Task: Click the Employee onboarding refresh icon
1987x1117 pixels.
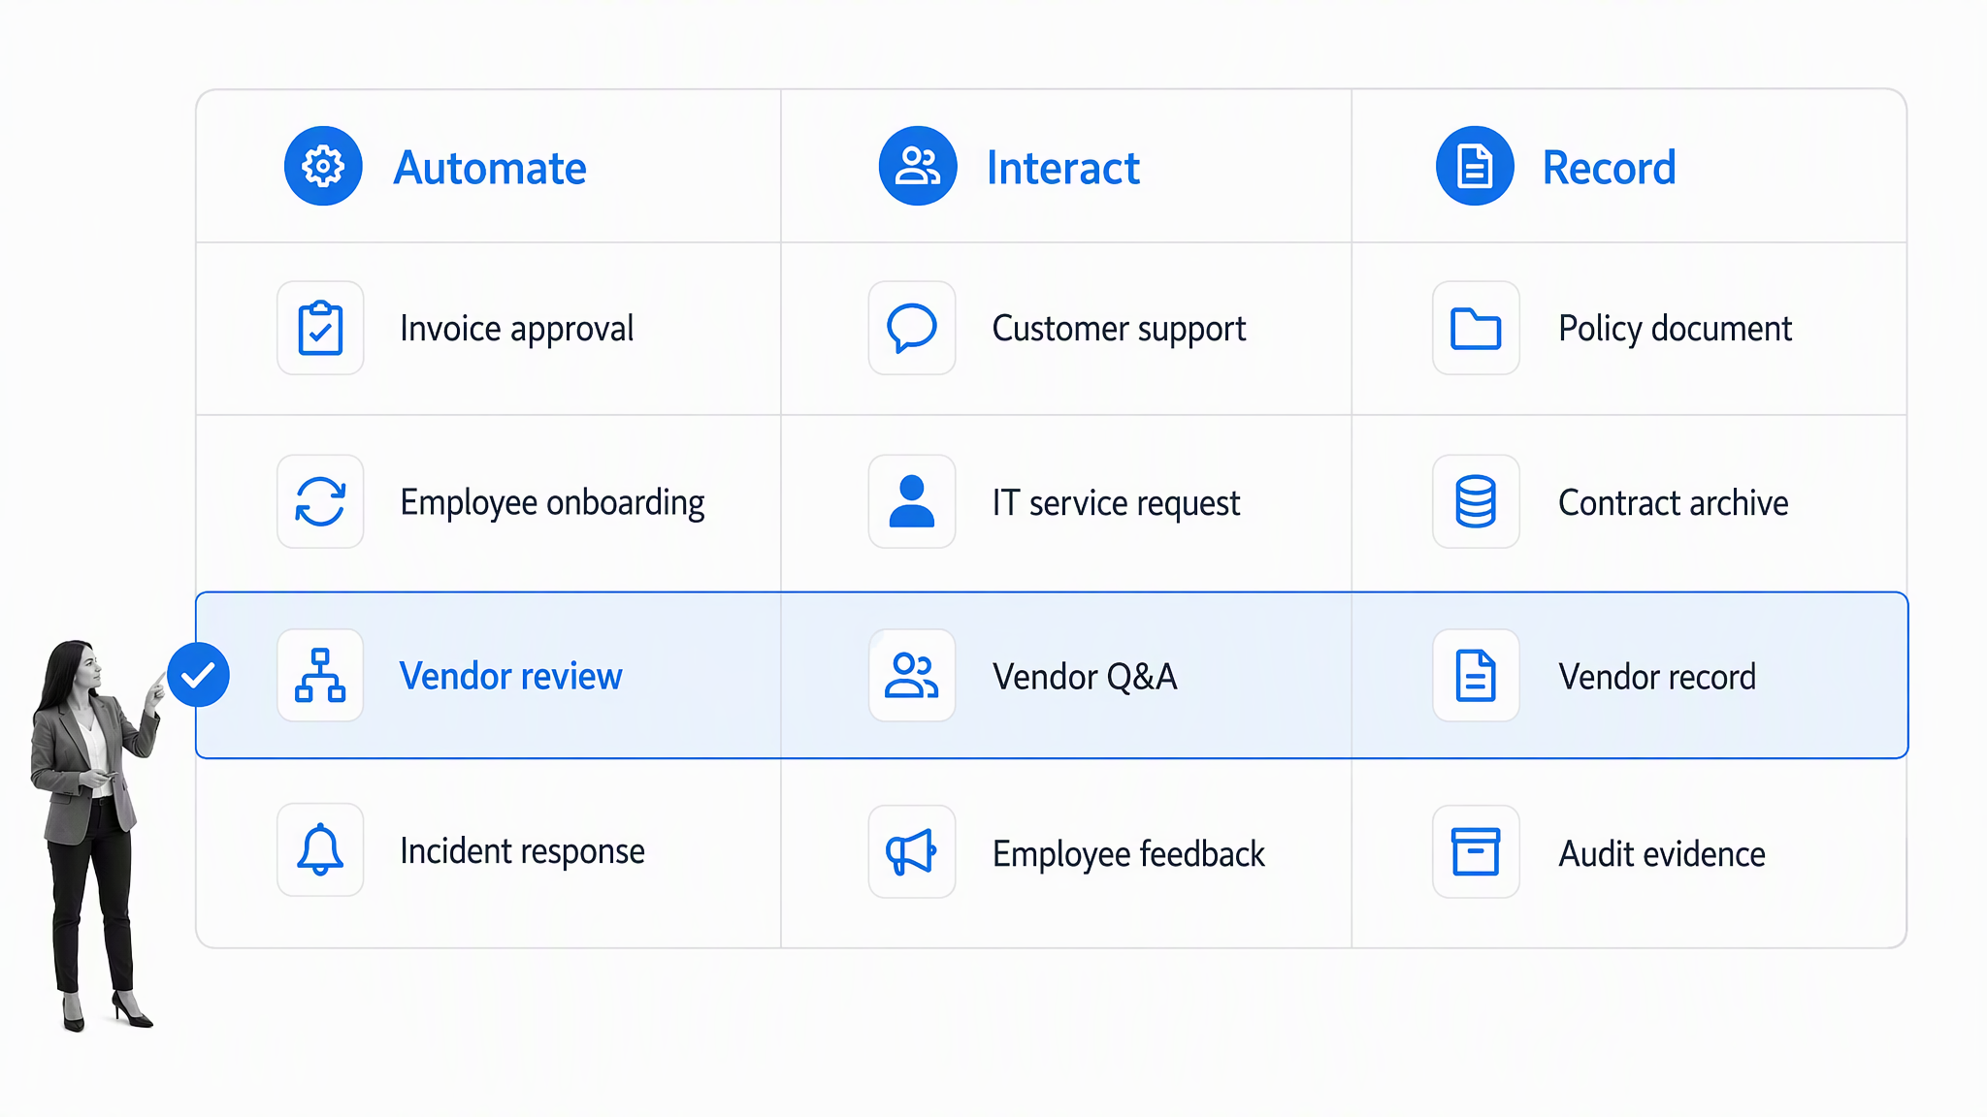Action: click(x=320, y=501)
